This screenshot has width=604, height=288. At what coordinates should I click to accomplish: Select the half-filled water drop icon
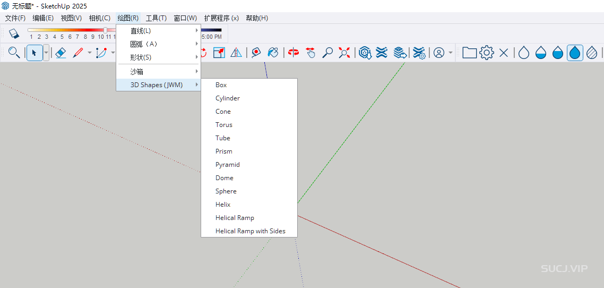[557, 53]
